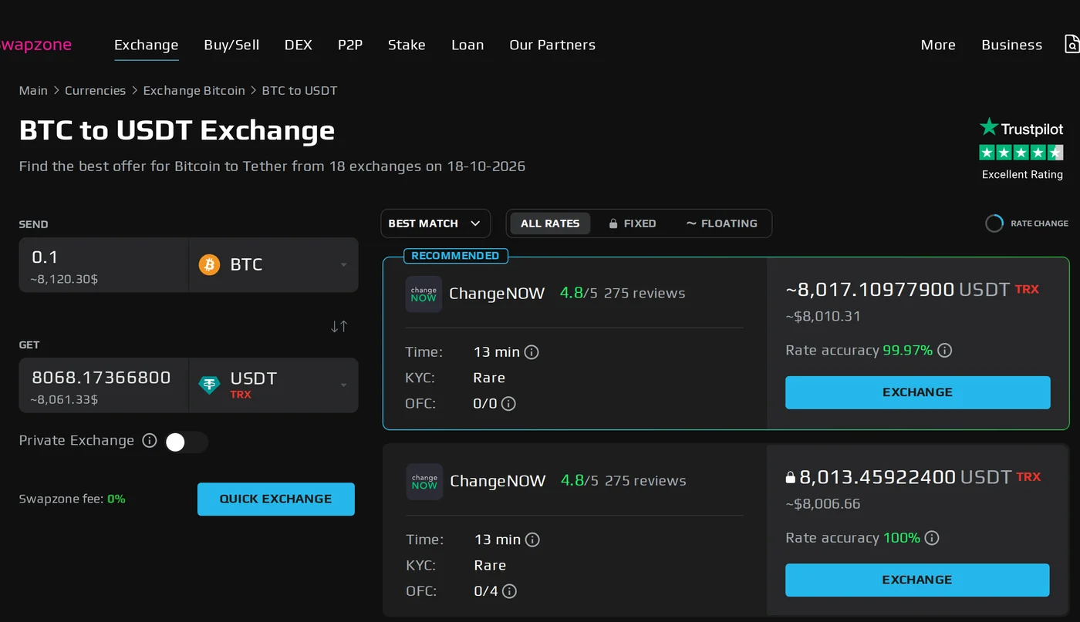1080x622 pixels.
Task: Click the Trustpilot star rating logo
Action: (1021, 149)
